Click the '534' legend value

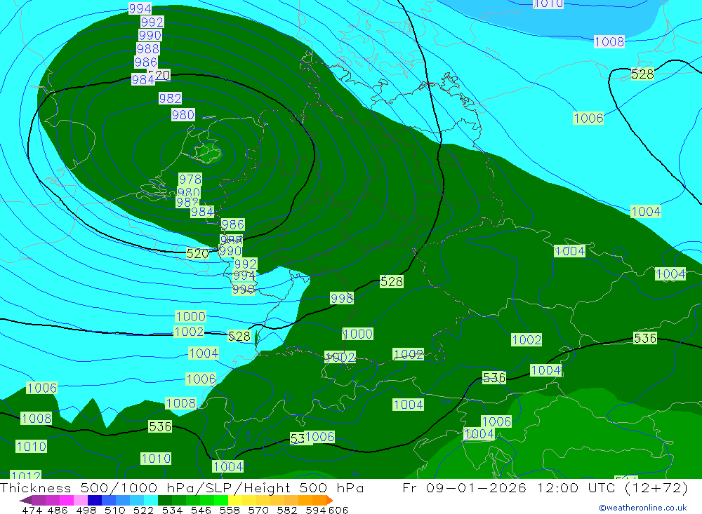click(x=173, y=510)
